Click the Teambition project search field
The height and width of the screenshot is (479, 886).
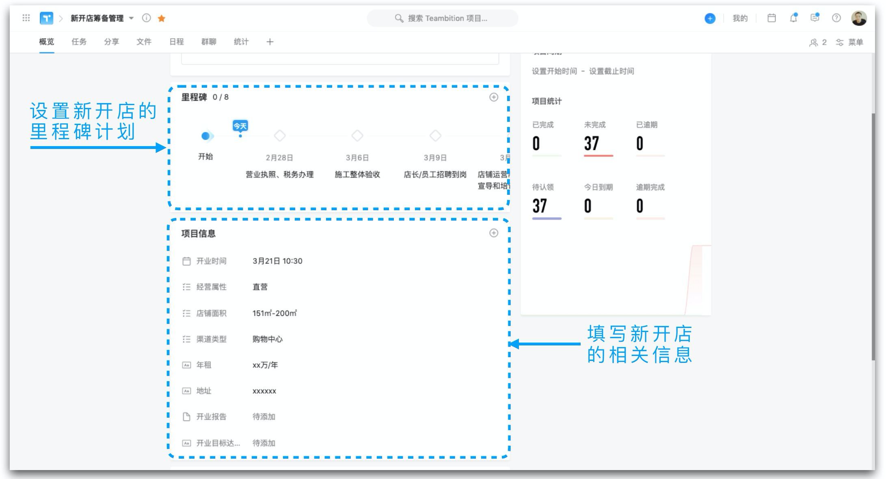(x=443, y=18)
